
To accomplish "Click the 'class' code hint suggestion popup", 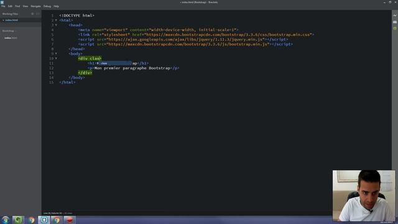I will (114, 63).
